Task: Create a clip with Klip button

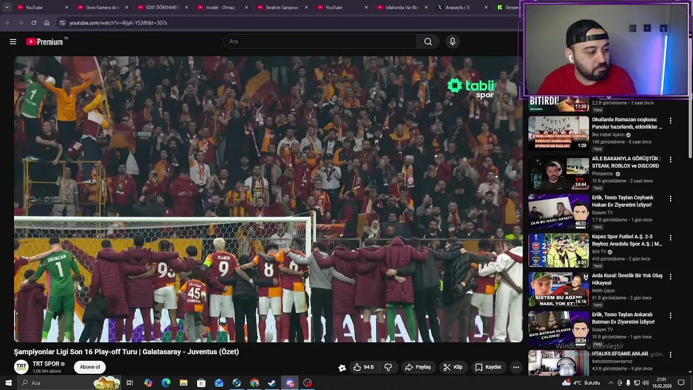Action: pyautogui.click(x=453, y=367)
